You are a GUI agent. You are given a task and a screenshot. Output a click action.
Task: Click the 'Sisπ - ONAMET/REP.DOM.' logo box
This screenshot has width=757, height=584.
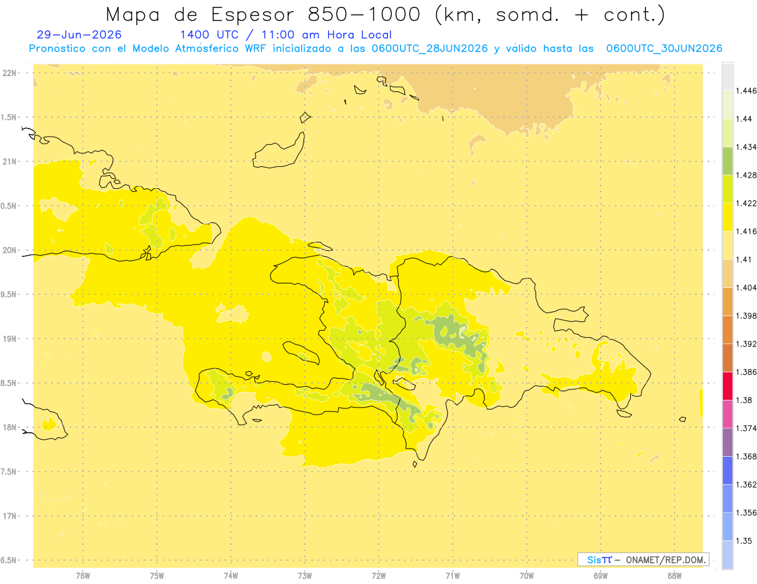click(x=643, y=559)
